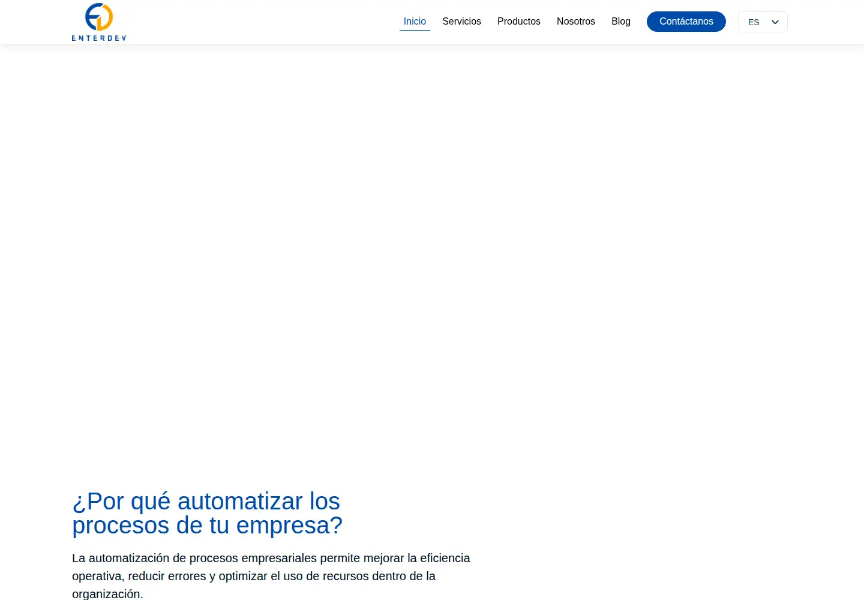Visit the Nosotros section
Viewport: 864px width, 600px height.
(x=575, y=22)
